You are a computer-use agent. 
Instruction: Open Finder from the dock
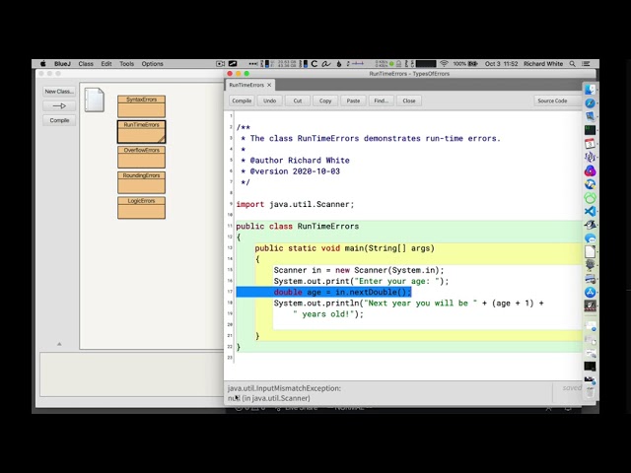pos(590,90)
